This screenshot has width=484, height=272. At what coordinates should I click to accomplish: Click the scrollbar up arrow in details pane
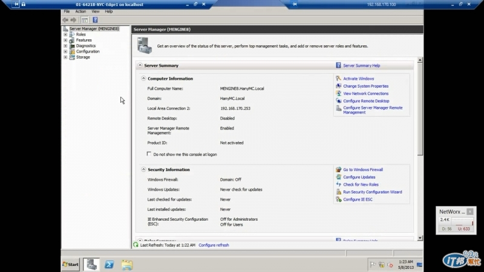coord(420,60)
